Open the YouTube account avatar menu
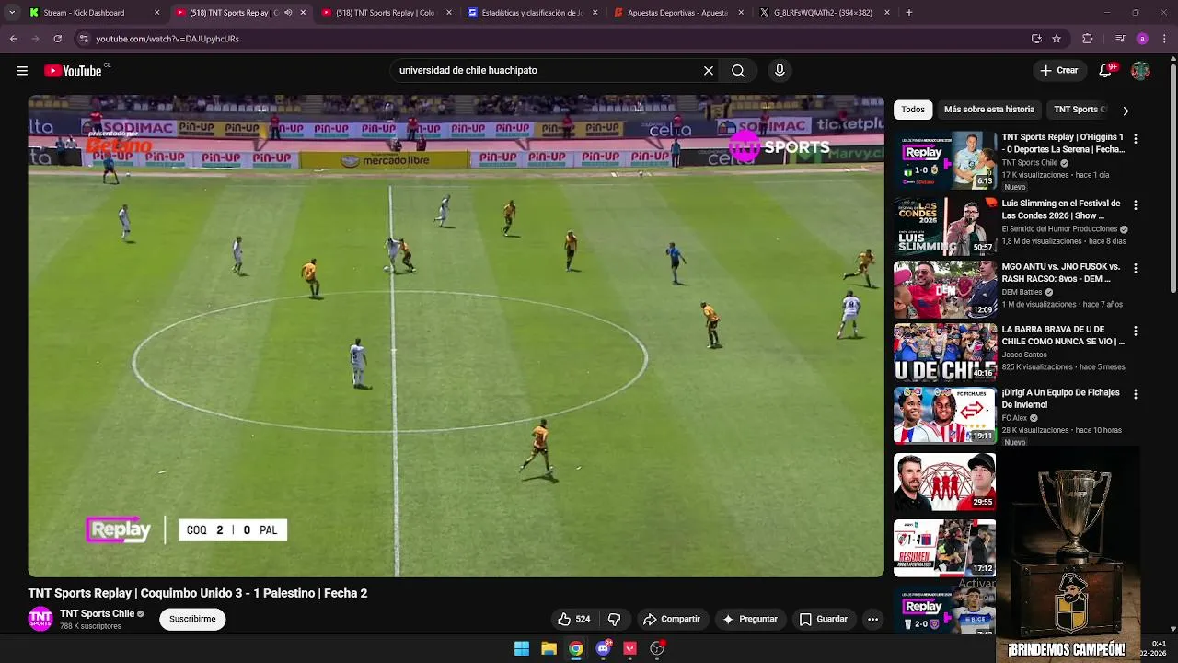The width and height of the screenshot is (1178, 663). click(1140, 71)
